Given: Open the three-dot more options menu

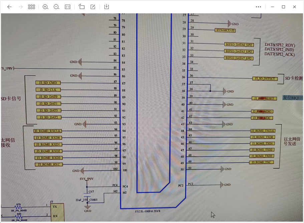Looking at the screenshot, I should (258, 7).
